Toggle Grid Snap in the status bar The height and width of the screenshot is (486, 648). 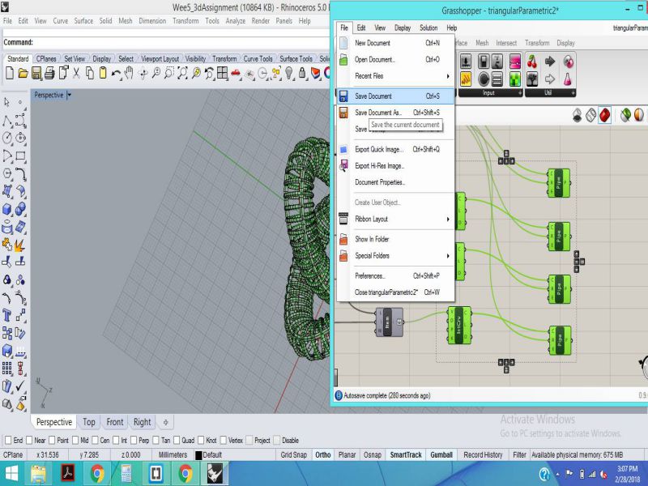click(x=293, y=455)
